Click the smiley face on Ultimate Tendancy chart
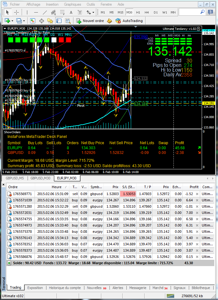The height and width of the screenshot is (300, 218). (199, 29)
